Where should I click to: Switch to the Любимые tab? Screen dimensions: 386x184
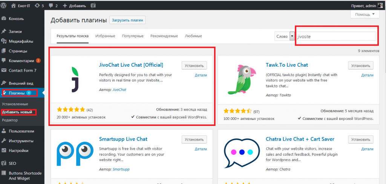[x=193, y=36]
